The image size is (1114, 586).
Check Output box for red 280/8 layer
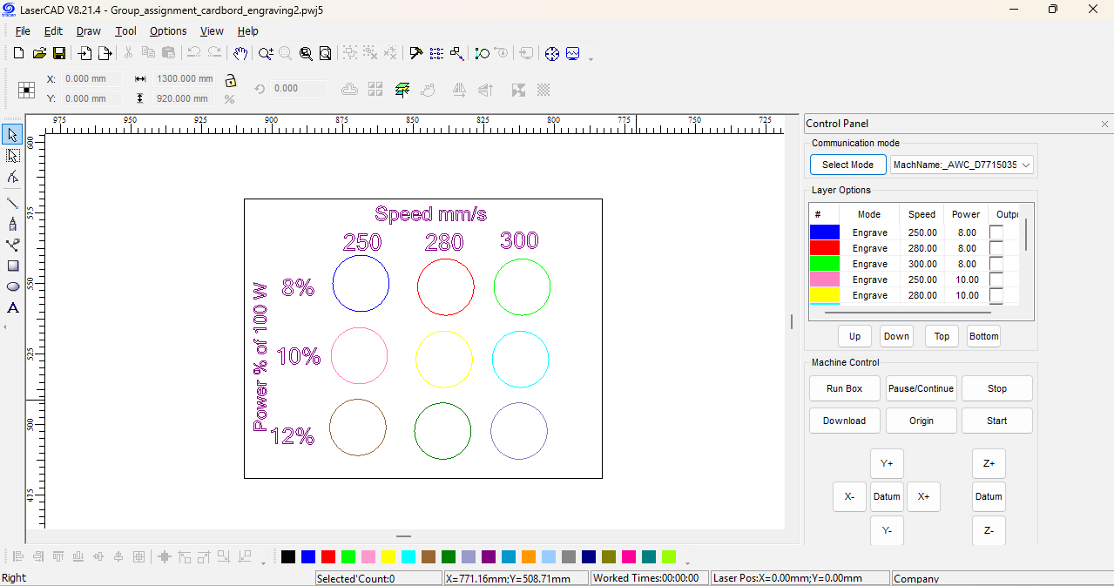click(x=996, y=248)
